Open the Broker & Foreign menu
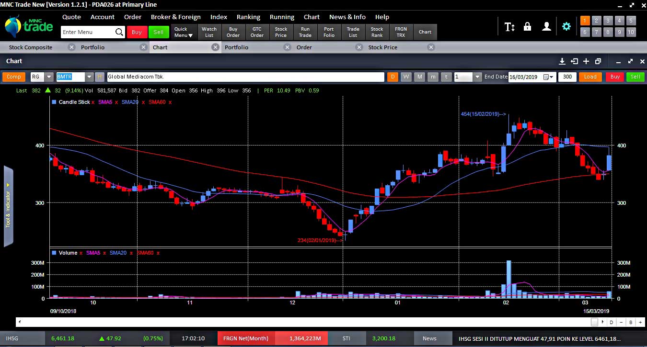 click(x=176, y=17)
